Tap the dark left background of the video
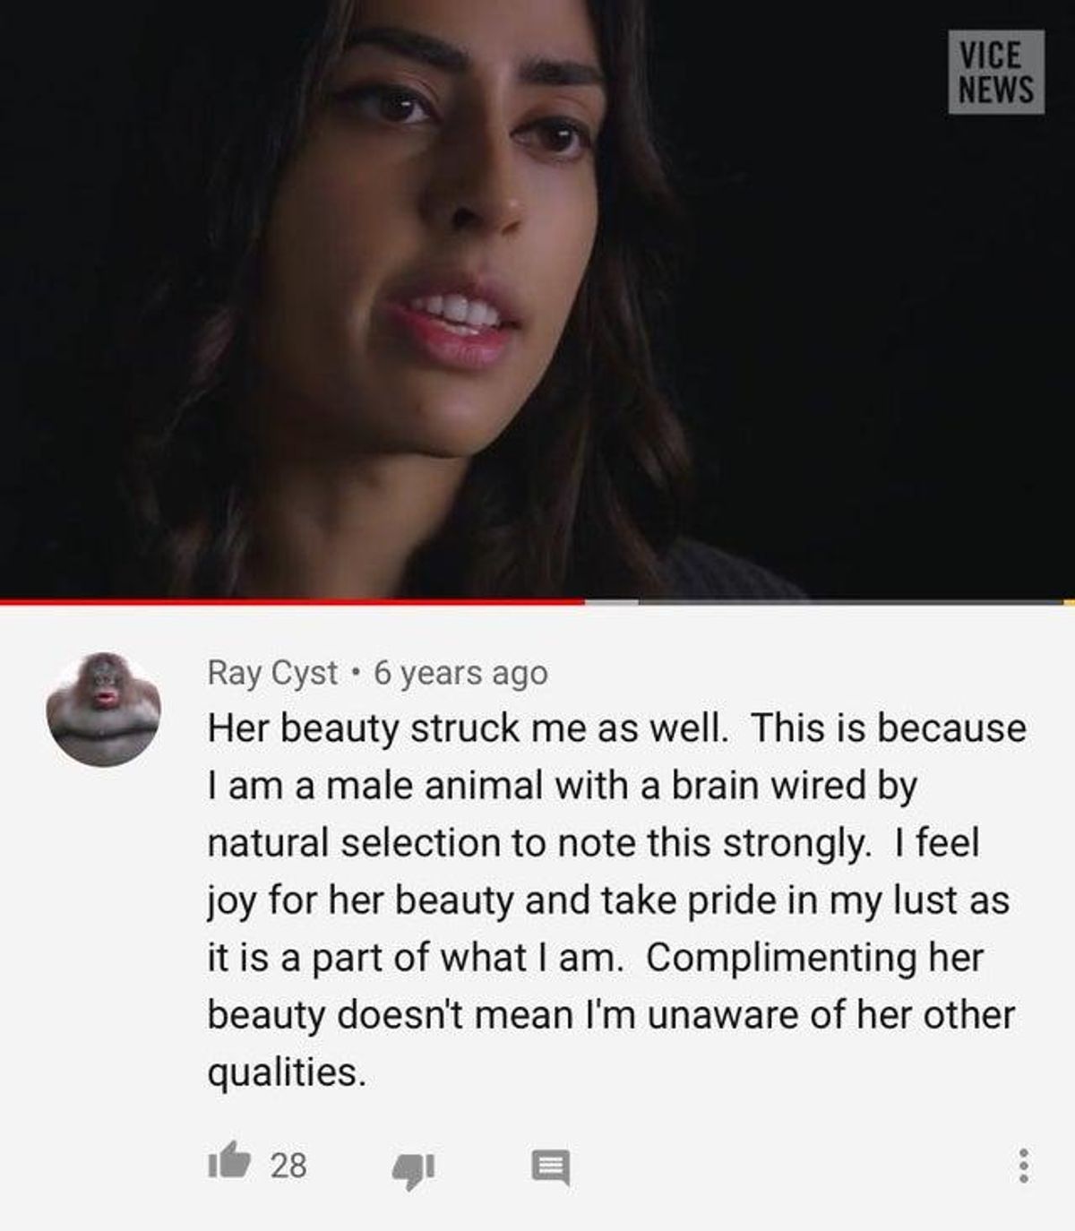 (x=72, y=296)
